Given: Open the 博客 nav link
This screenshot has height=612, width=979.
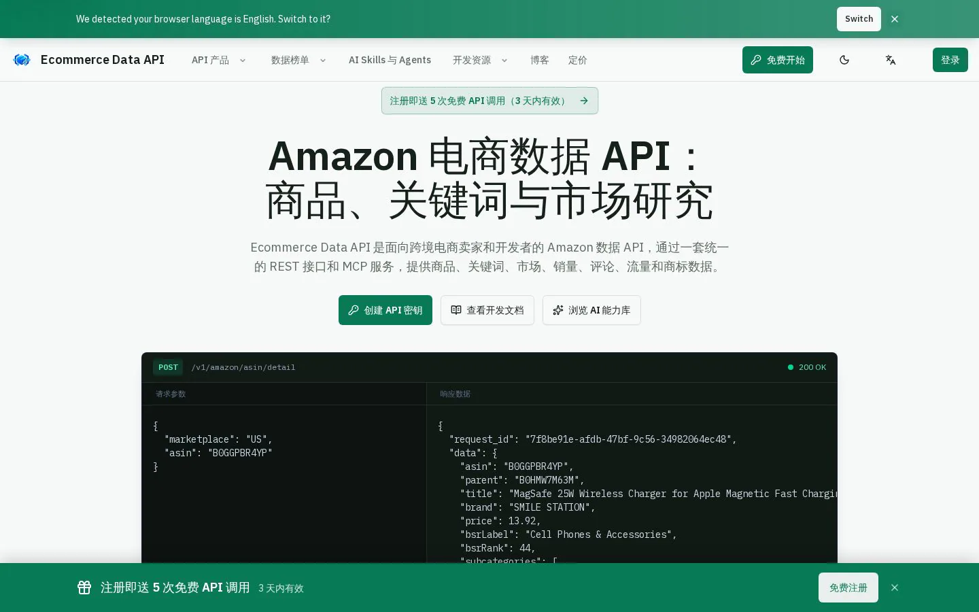Looking at the screenshot, I should (540, 60).
